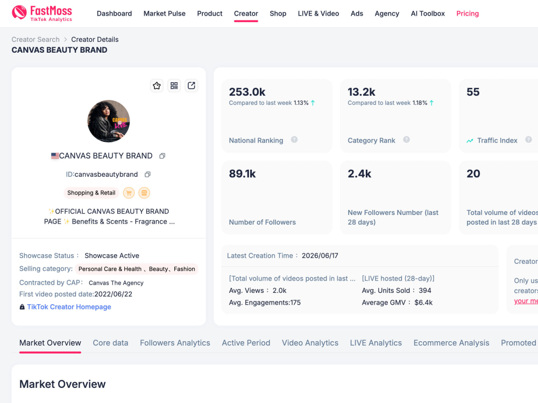Open TikTok Creator Homepage link
Viewport: 538px width, 403px height.
coord(69,307)
